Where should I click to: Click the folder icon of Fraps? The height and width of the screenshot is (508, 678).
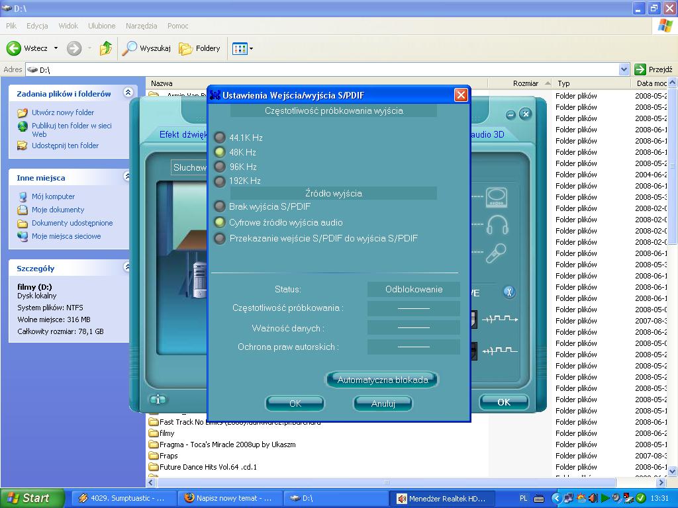153,456
